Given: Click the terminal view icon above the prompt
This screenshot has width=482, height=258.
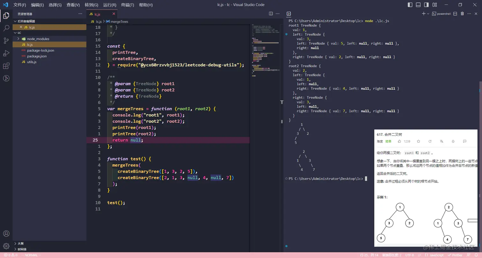Looking at the screenshot, I should pos(289,14).
